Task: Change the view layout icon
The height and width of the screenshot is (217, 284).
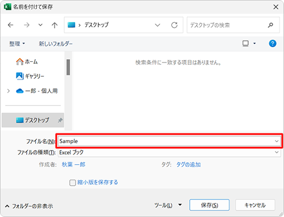Action: point(245,44)
